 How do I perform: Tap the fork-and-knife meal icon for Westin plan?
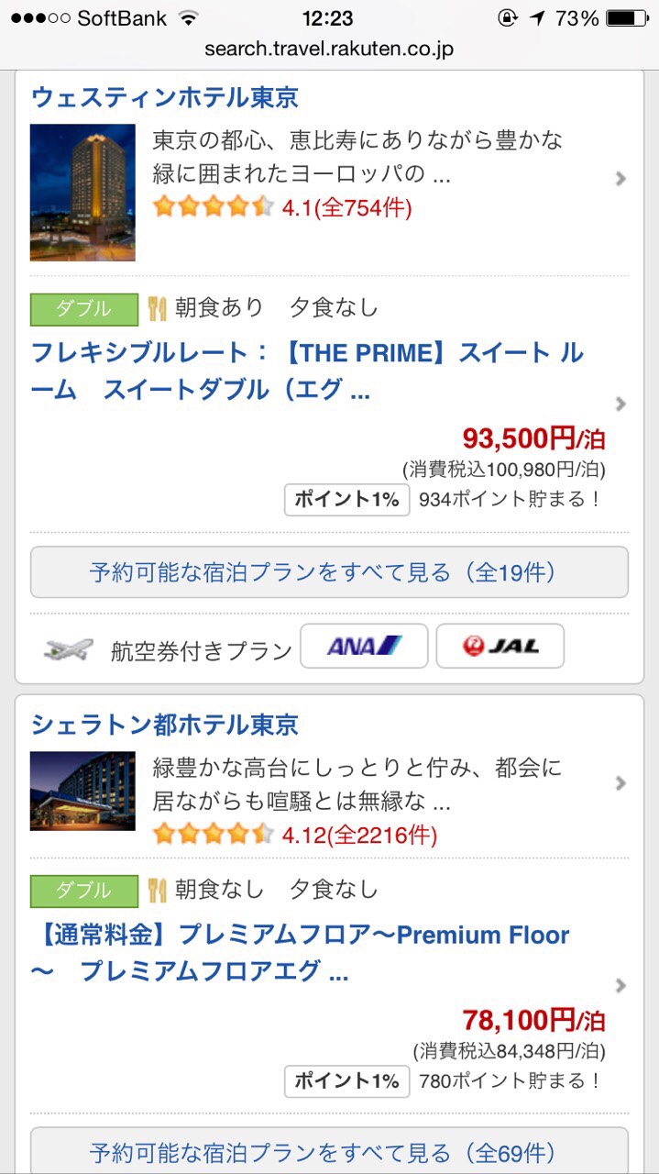(157, 308)
